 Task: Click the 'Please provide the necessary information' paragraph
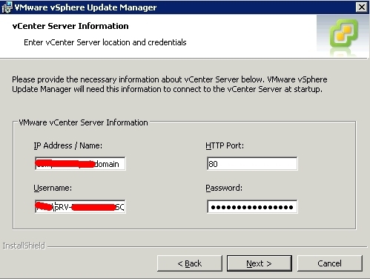click(170, 84)
